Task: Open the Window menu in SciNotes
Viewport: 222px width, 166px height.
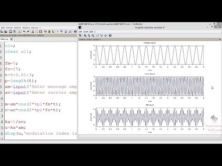Action: coord(26,28)
